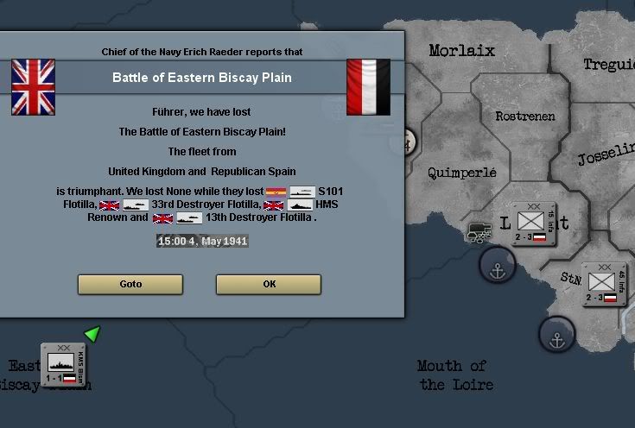The height and width of the screenshot is (428, 635).
Task: Click the submarine icon next to S101 Flotilla
Action: click(x=302, y=192)
